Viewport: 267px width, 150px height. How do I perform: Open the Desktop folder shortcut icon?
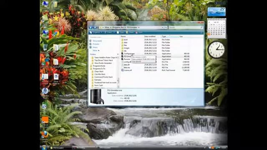click(56, 63)
